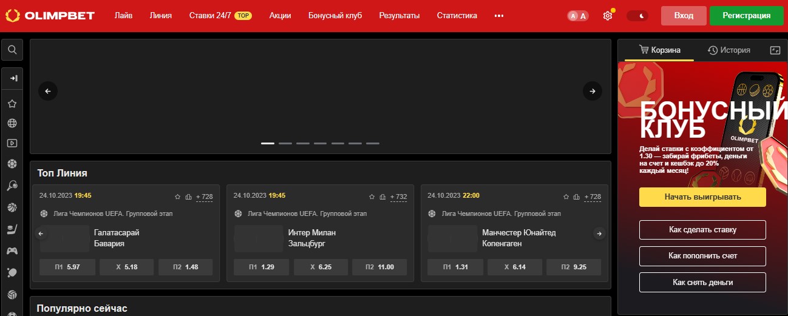This screenshot has width=788, height=316.
Task: Expand the bet slip panel icon
Action: coord(775,50)
